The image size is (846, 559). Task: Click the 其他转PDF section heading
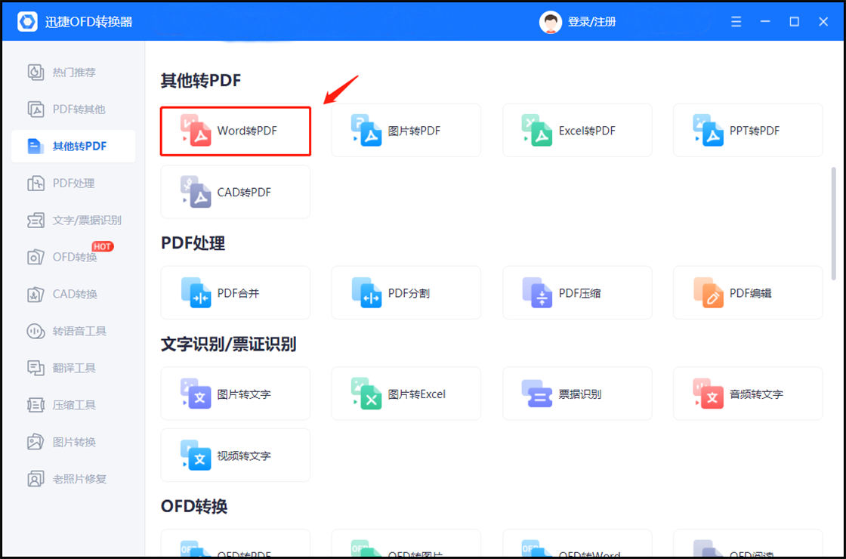[x=201, y=80]
